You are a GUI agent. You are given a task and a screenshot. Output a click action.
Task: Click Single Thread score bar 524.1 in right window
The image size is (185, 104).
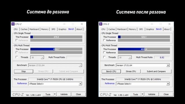tap(144, 37)
